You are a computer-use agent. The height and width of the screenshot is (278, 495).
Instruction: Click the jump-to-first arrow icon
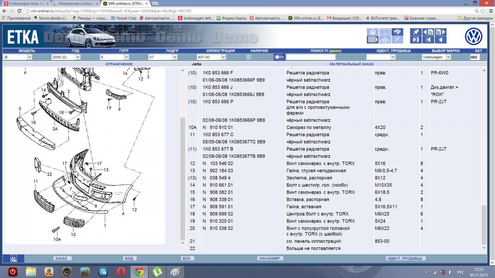pos(428,40)
